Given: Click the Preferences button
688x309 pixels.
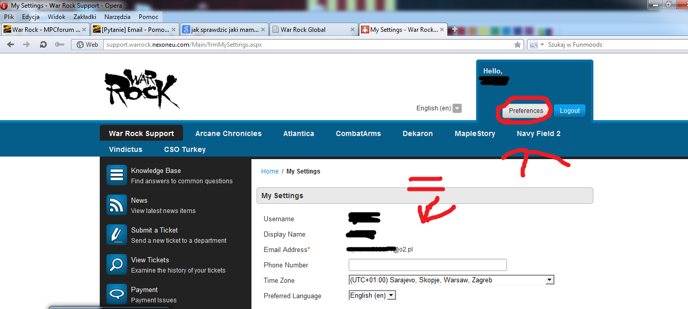Looking at the screenshot, I should point(526,110).
